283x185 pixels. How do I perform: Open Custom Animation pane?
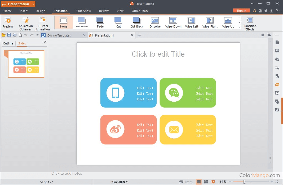[x=43, y=23]
